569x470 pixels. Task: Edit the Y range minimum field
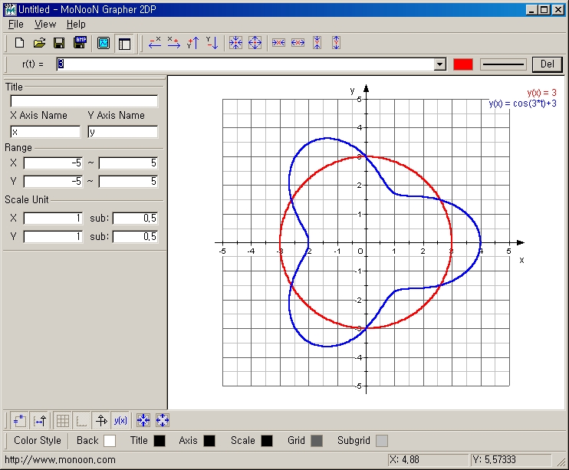54,181
